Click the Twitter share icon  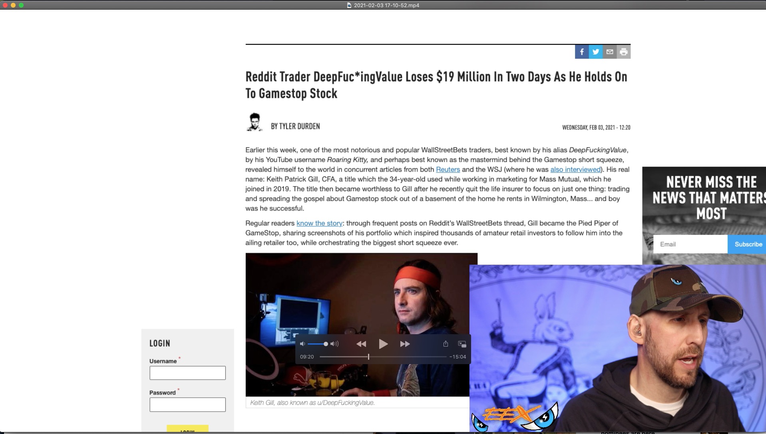(x=596, y=52)
